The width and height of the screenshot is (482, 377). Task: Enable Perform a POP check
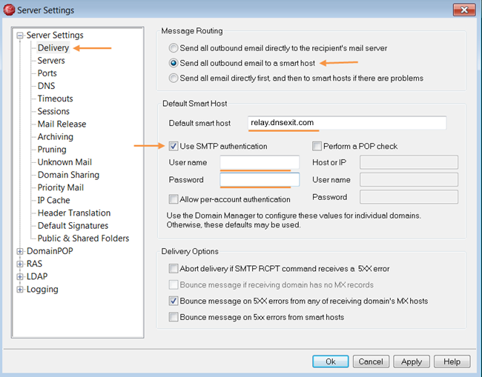317,147
